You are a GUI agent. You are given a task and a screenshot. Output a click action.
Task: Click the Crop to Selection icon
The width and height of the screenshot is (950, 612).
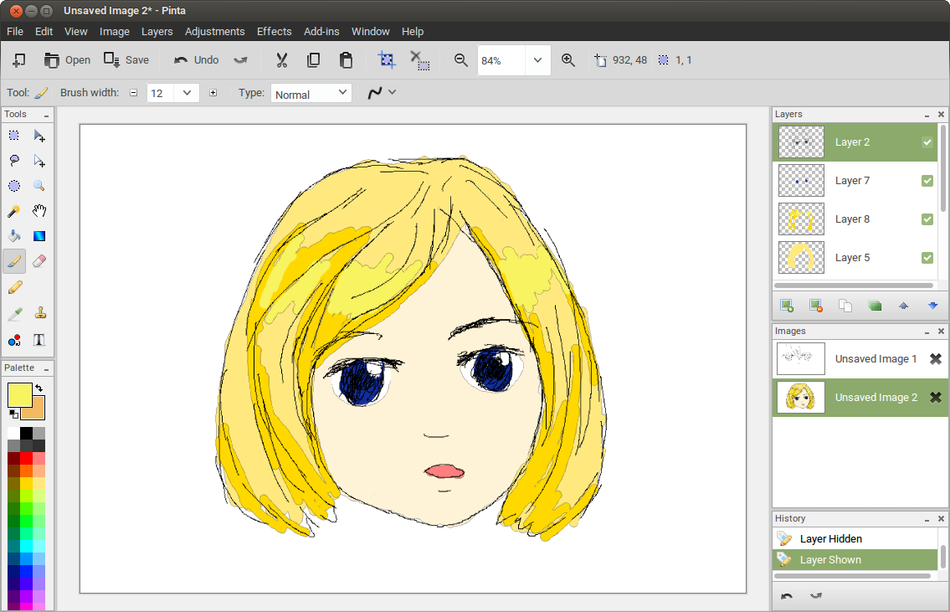click(x=387, y=60)
